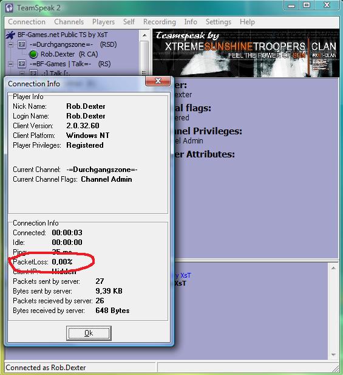Click Idle time 00:00:00
This screenshot has height=375, width=343.
pos(67,243)
